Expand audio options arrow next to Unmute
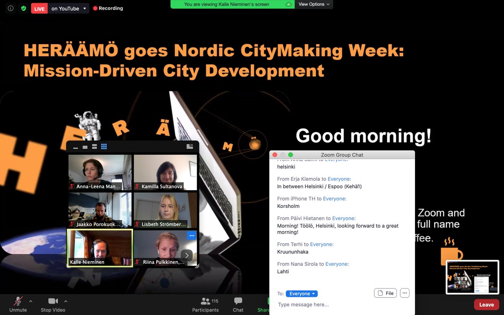 tap(31, 301)
